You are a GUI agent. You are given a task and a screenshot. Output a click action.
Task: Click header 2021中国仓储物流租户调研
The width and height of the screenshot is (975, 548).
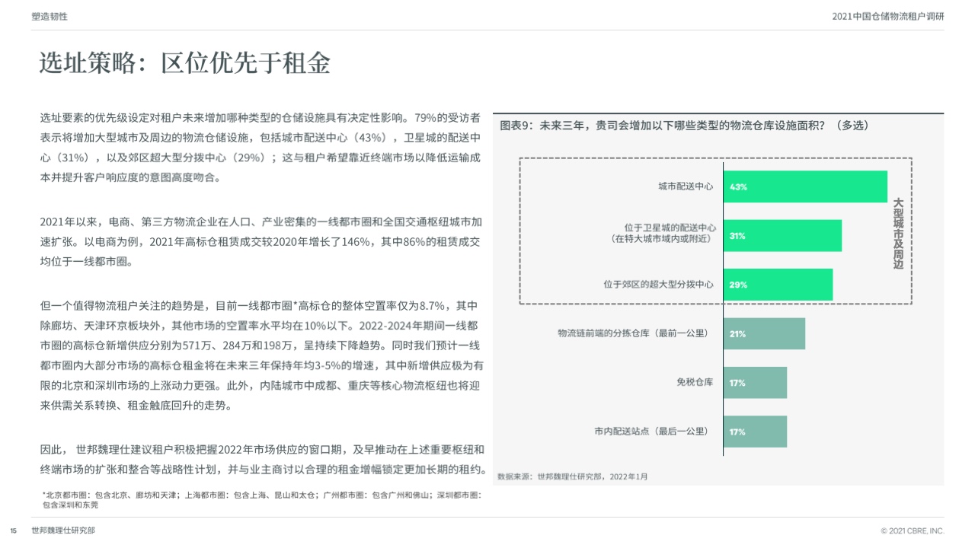(x=888, y=16)
